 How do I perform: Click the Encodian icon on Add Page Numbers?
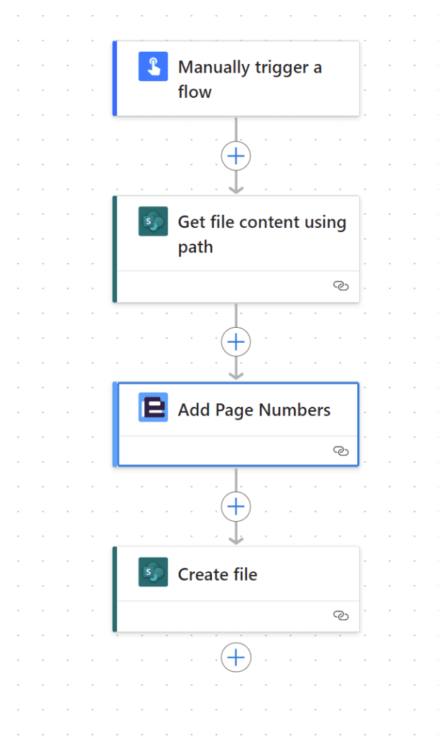tap(153, 407)
